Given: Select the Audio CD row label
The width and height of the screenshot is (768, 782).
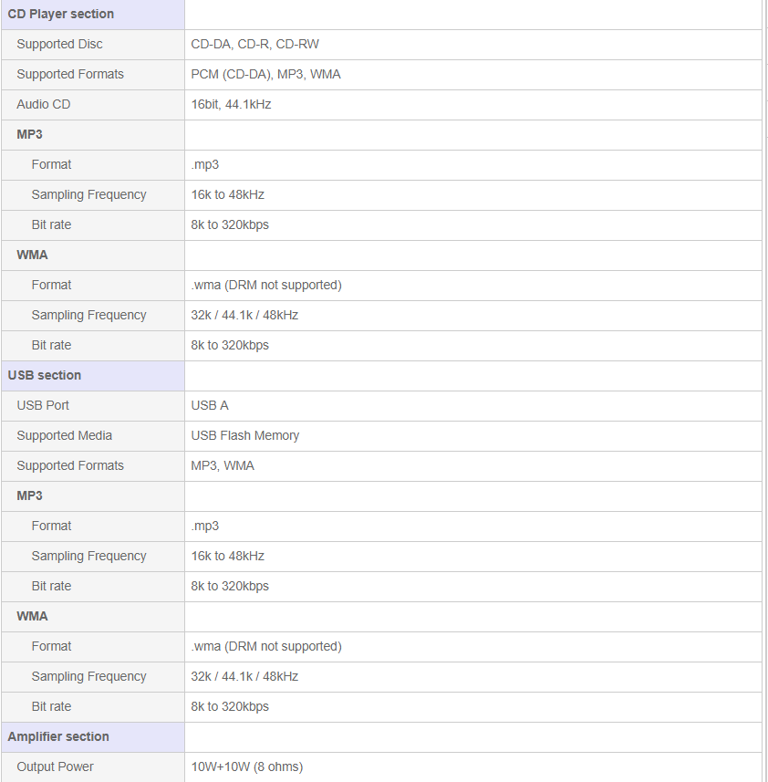Looking at the screenshot, I should (44, 104).
